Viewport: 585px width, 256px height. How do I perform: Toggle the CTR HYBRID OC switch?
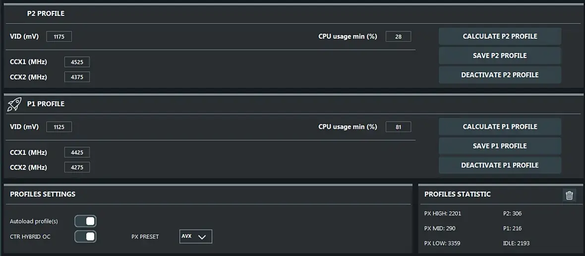(85, 237)
